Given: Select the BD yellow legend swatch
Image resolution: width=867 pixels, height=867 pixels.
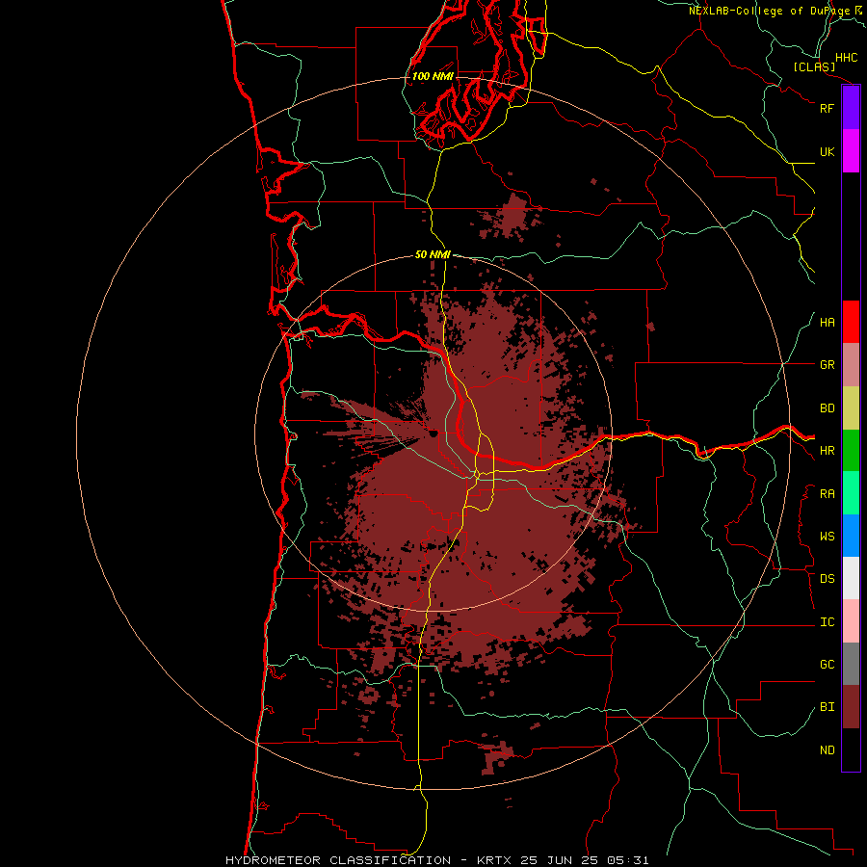Looking at the screenshot, I should coord(851,408).
